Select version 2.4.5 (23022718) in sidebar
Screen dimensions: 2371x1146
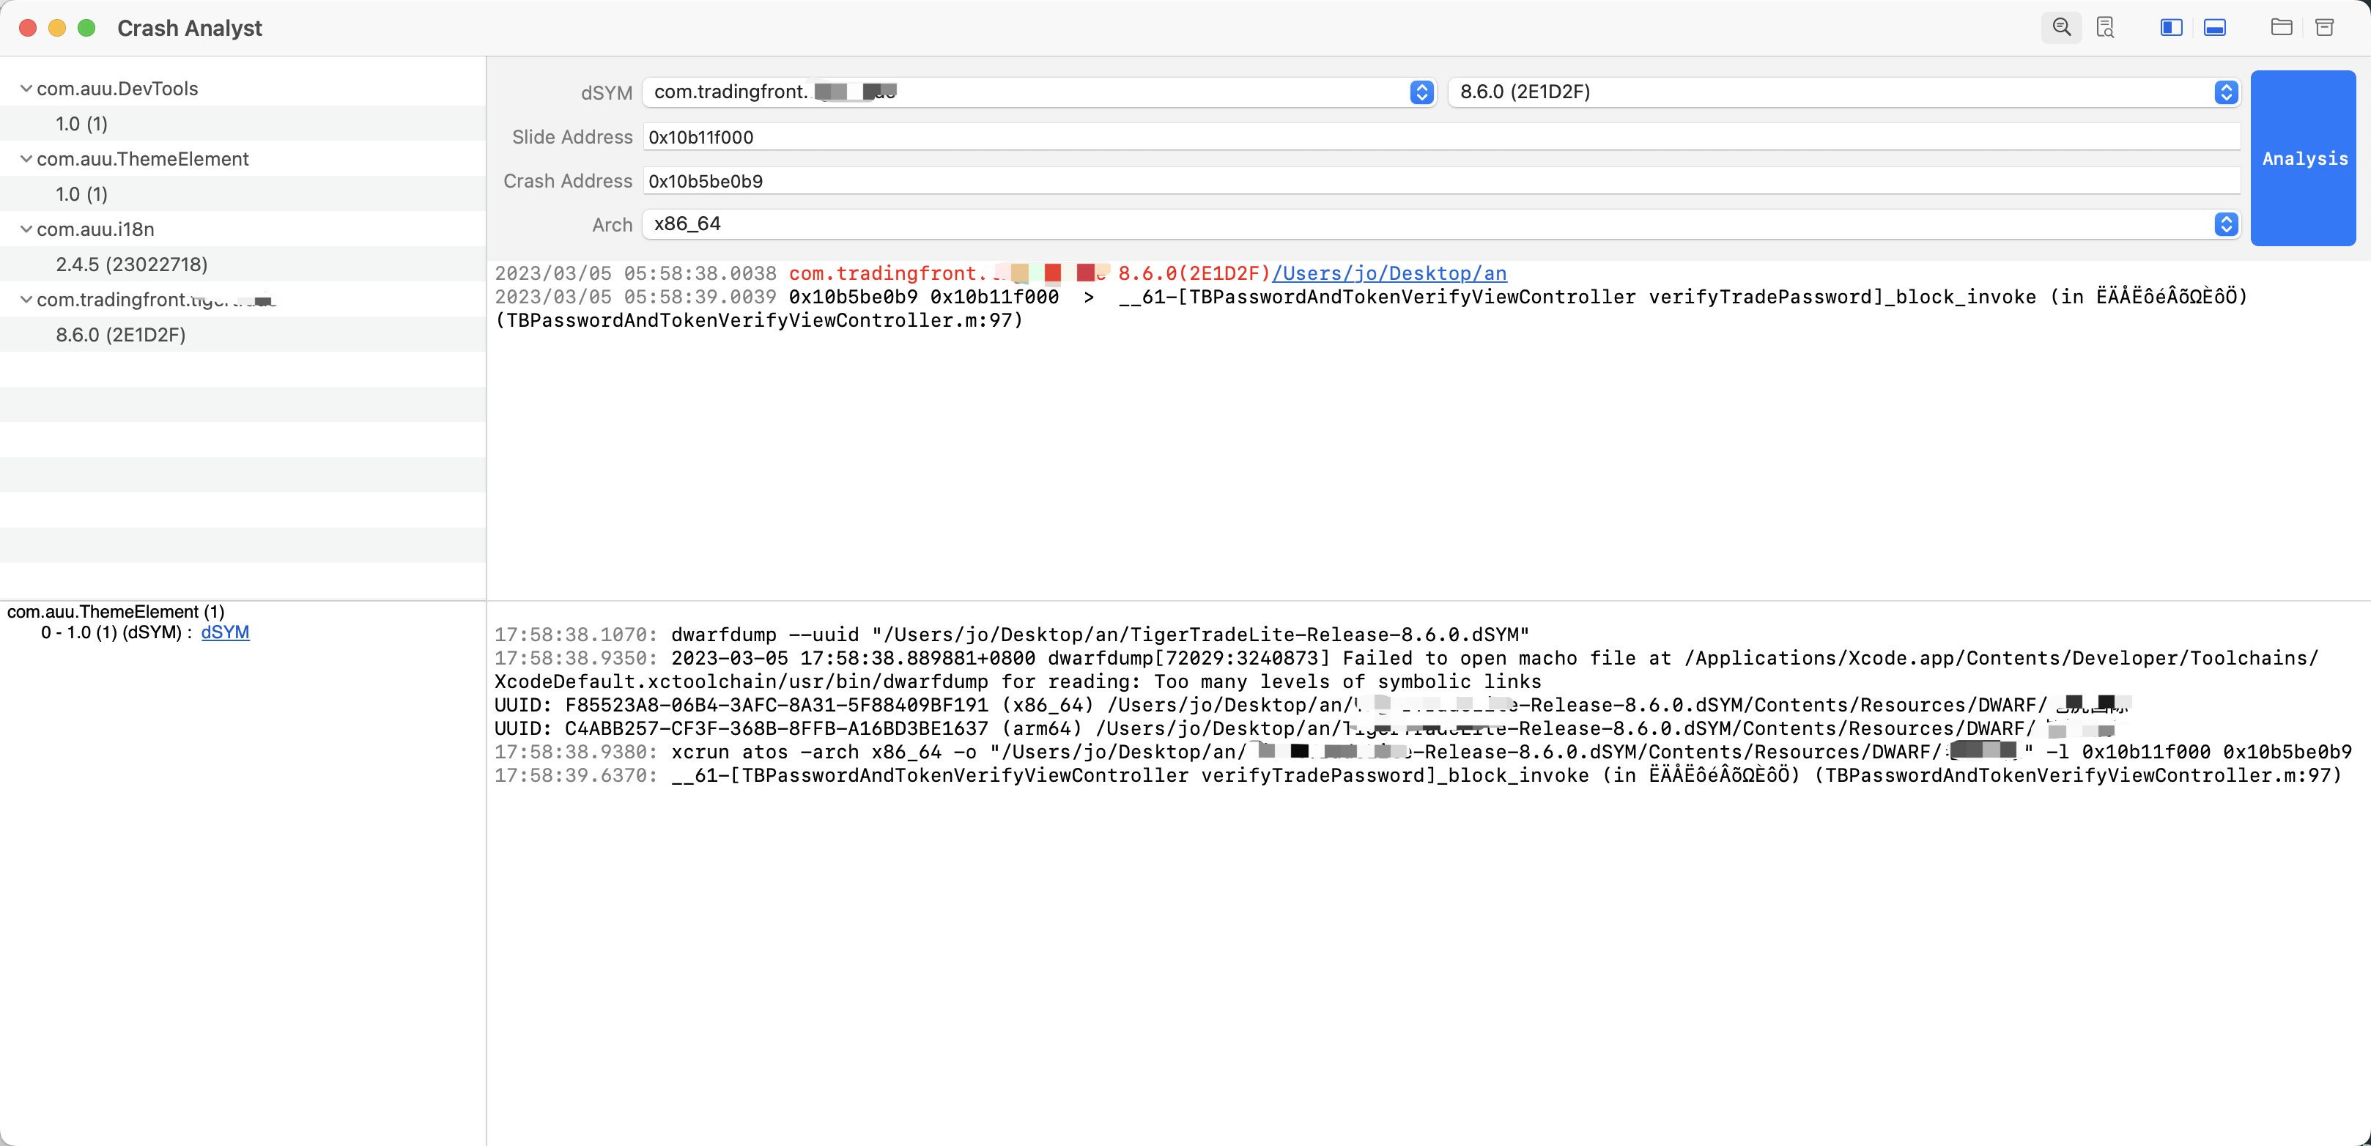tap(132, 265)
